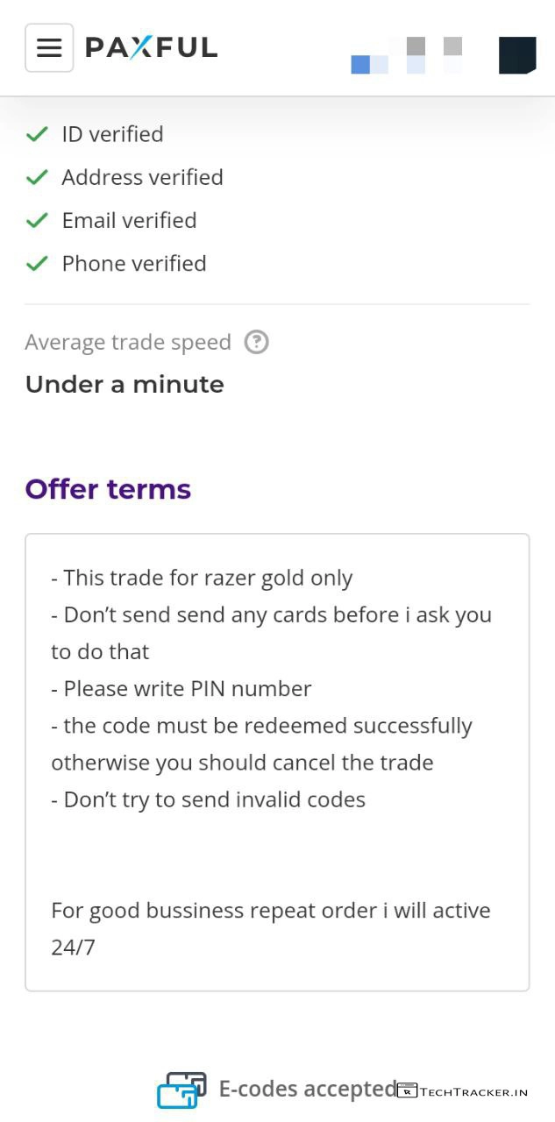The height and width of the screenshot is (1122, 555).
Task: Open the dark profile avatar in header
Action: click(516, 54)
